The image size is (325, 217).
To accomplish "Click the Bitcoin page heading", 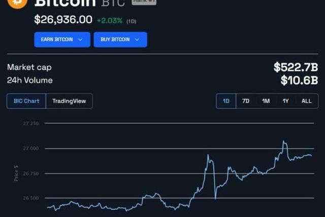I will 65,3.
